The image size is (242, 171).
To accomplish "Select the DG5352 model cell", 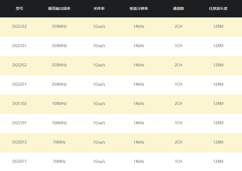I will click(x=19, y=26).
